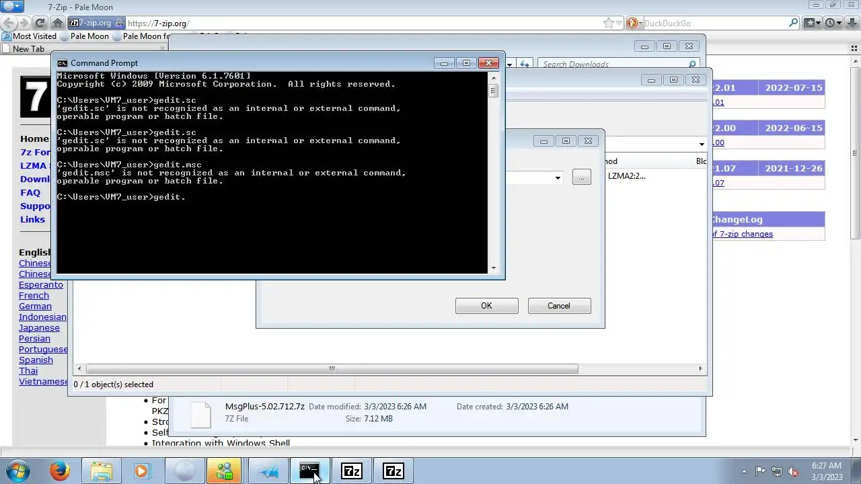
Task: Open the browser home page icon
Action: [58, 23]
